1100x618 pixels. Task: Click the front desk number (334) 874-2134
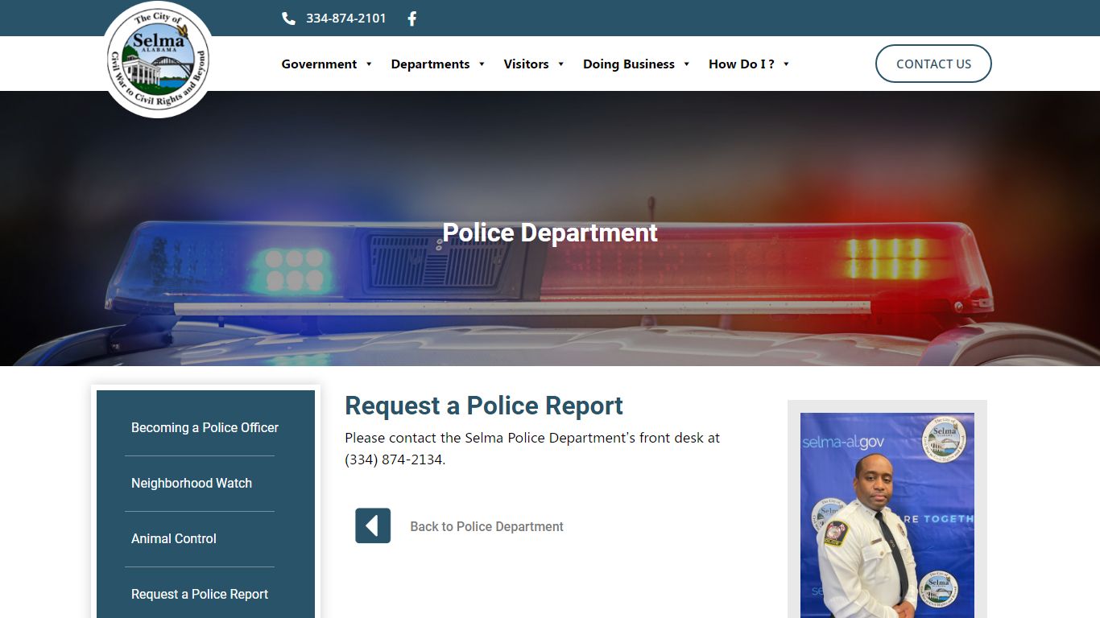394,460
